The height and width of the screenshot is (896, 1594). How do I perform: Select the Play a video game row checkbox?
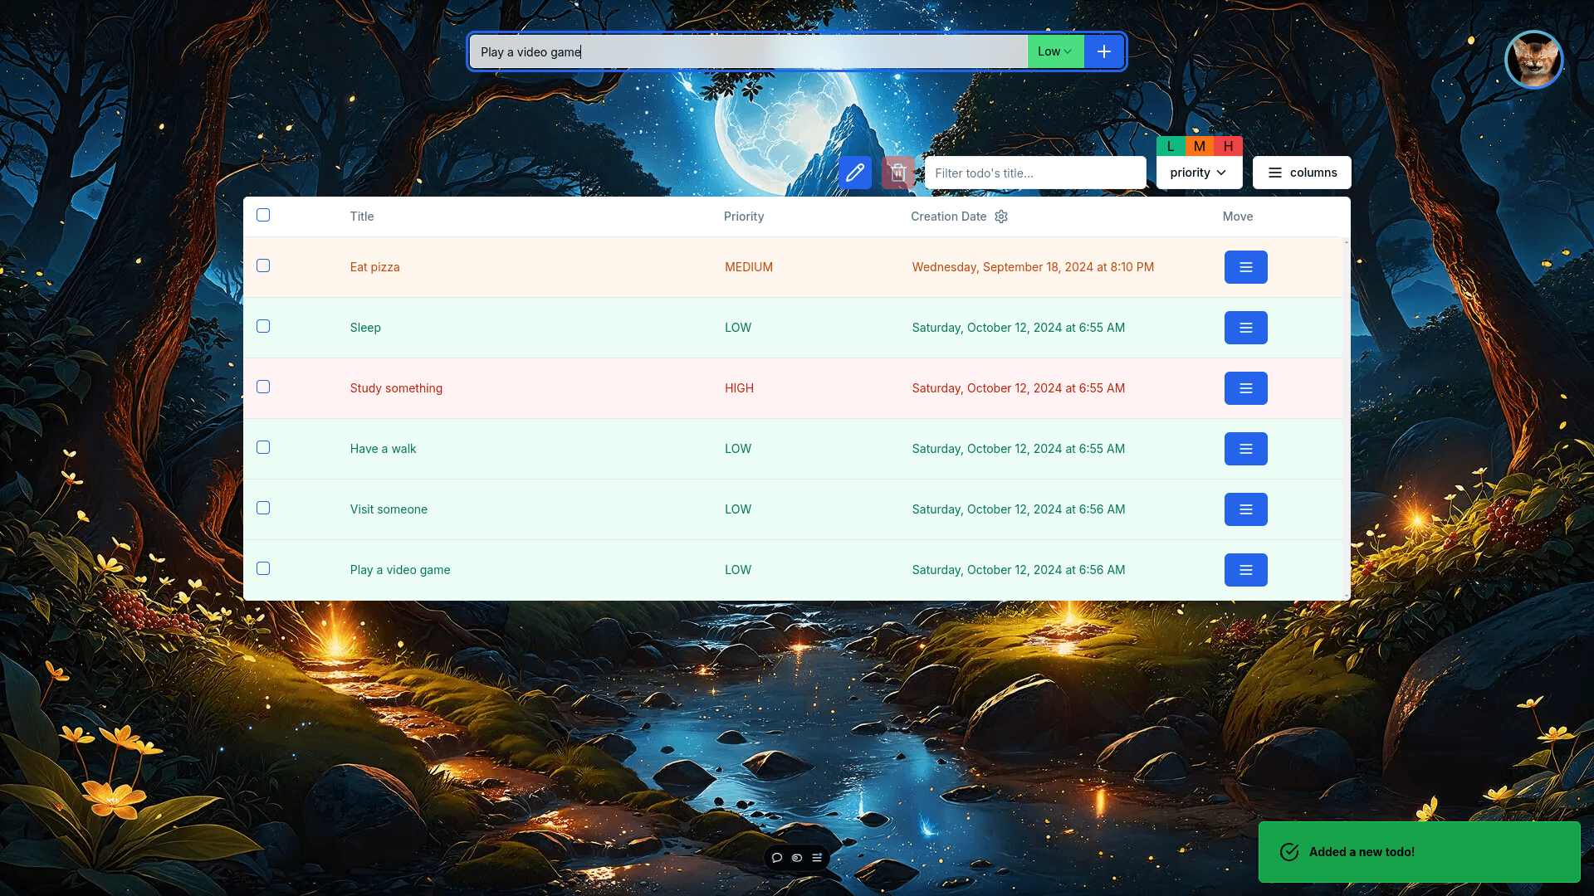[263, 568]
